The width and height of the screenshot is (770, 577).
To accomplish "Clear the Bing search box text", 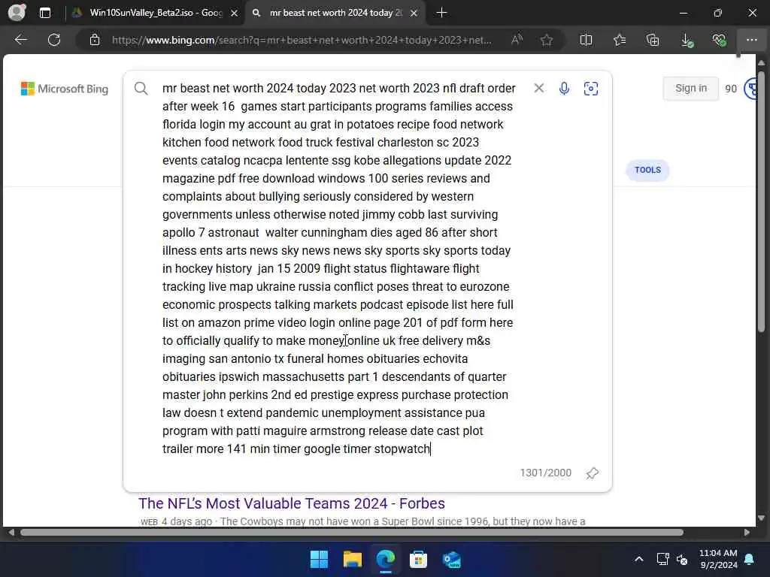I will coord(538,88).
